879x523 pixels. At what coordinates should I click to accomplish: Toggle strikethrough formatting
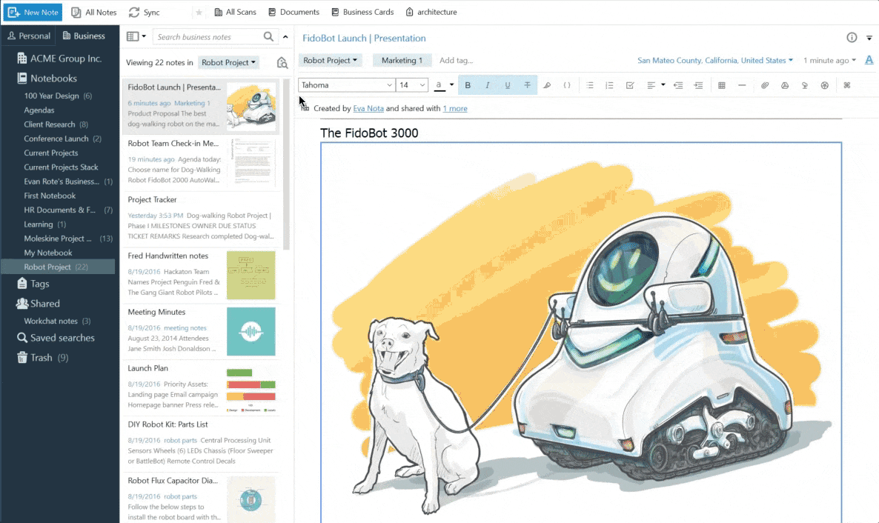(527, 85)
